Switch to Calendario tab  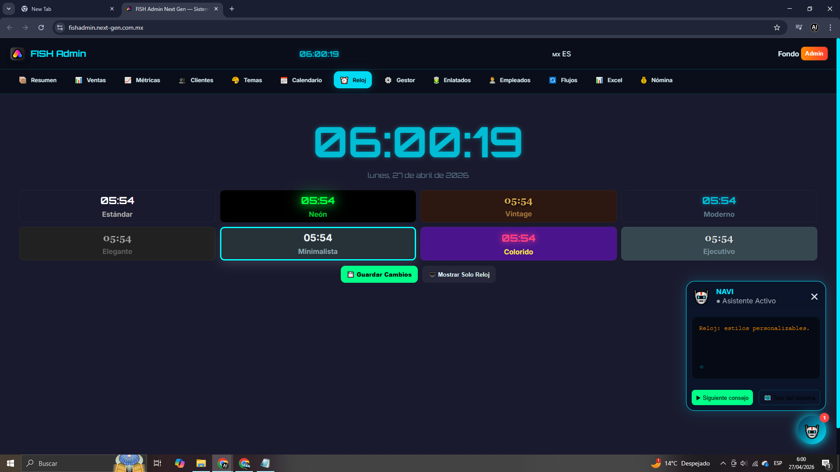301,80
